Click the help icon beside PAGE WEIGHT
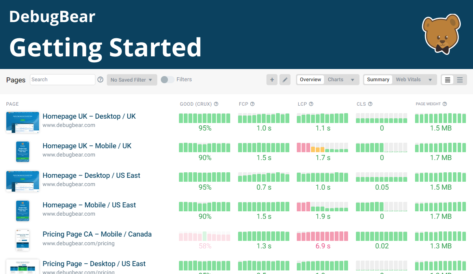The image size is (473, 274). [x=445, y=104]
